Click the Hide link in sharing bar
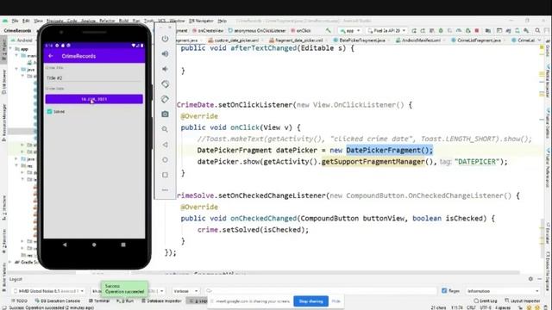Image resolution: width=552 pixels, height=310 pixels. click(x=336, y=301)
